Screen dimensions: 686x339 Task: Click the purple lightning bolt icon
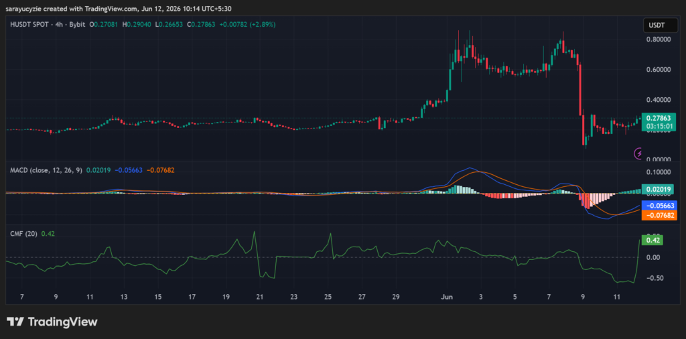click(x=638, y=153)
